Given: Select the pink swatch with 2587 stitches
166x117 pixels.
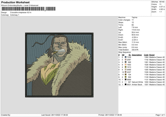Looking at the screenshot, I should pos(126,59).
